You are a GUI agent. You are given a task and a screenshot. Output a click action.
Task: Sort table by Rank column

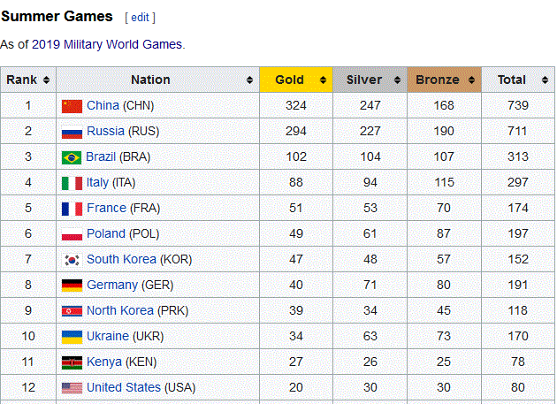[x=27, y=80]
